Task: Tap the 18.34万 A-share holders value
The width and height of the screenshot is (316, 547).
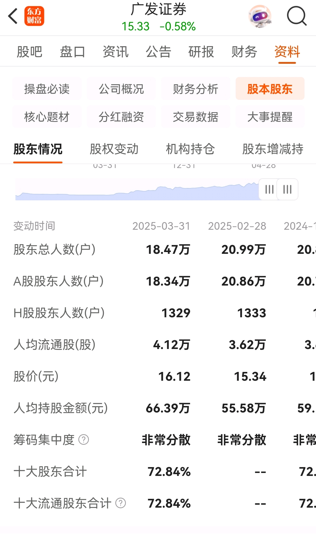Action: point(168,281)
